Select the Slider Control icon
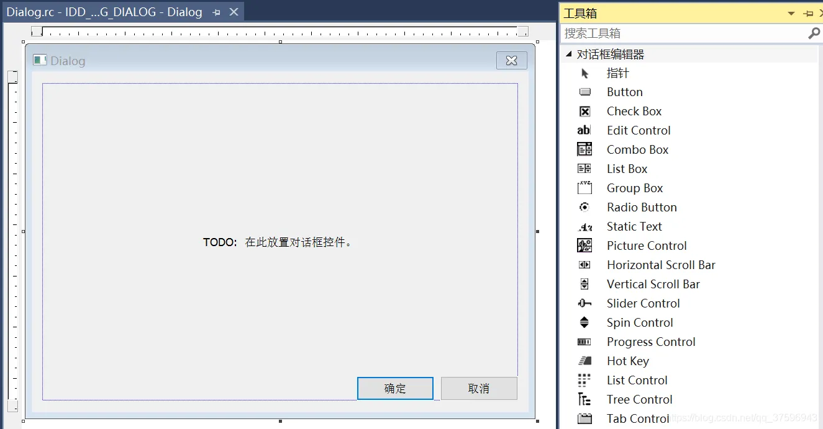The width and height of the screenshot is (823, 429). pos(584,303)
